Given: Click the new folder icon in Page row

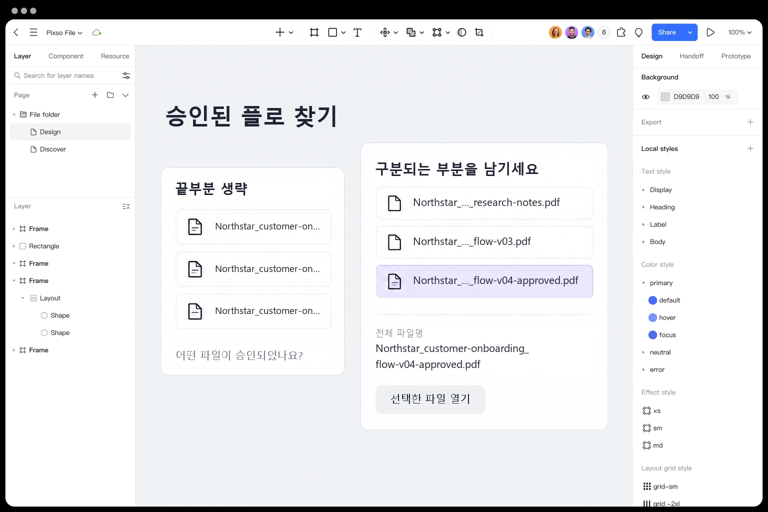Looking at the screenshot, I should tap(110, 95).
